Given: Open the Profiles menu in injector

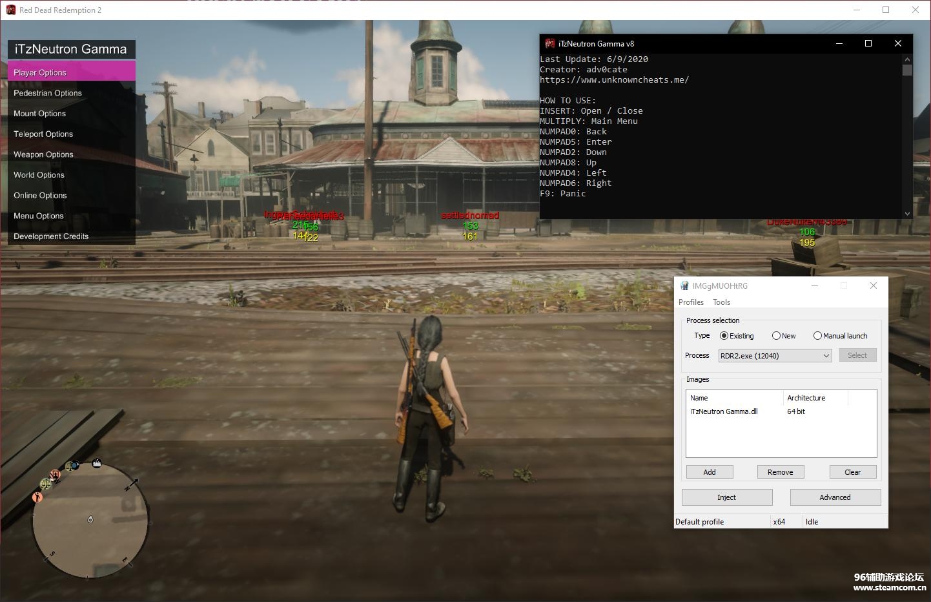Looking at the screenshot, I should (x=691, y=302).
